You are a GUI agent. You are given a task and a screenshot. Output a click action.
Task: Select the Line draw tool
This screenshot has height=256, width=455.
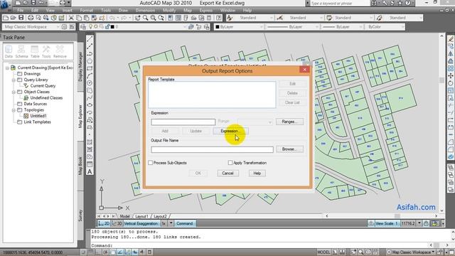point(90,39)
